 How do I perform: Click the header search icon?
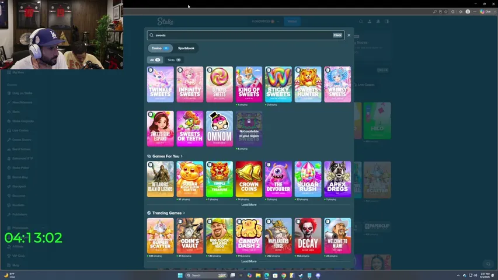(361, 22)
